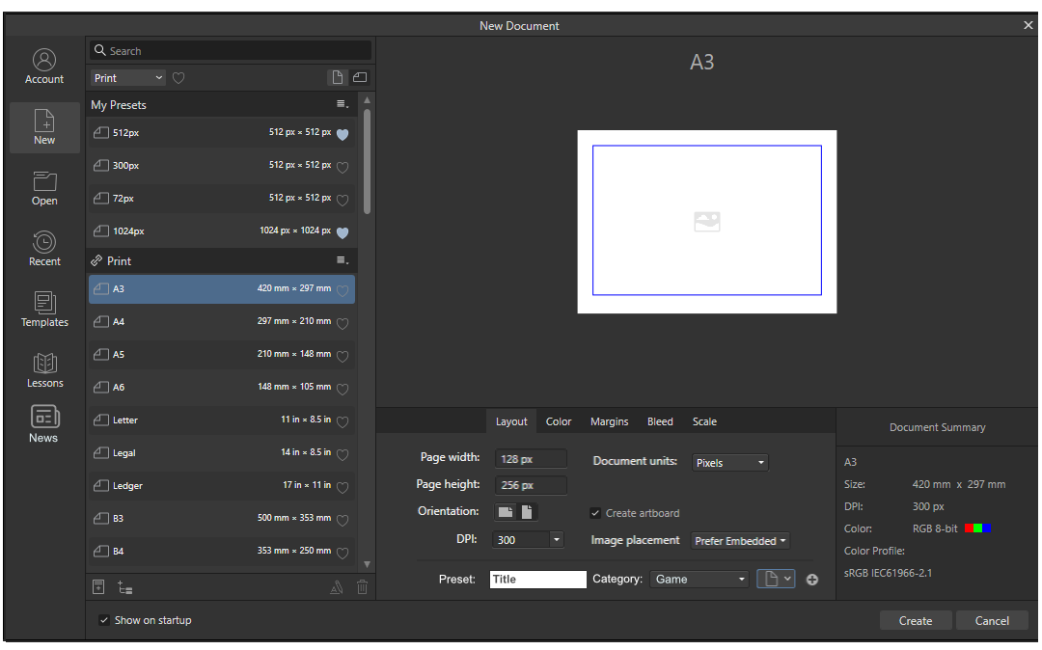The width and height of the screenshot is (1042, 650).
Task: Favorite the A3 preset heart
Action: [343, 290]
